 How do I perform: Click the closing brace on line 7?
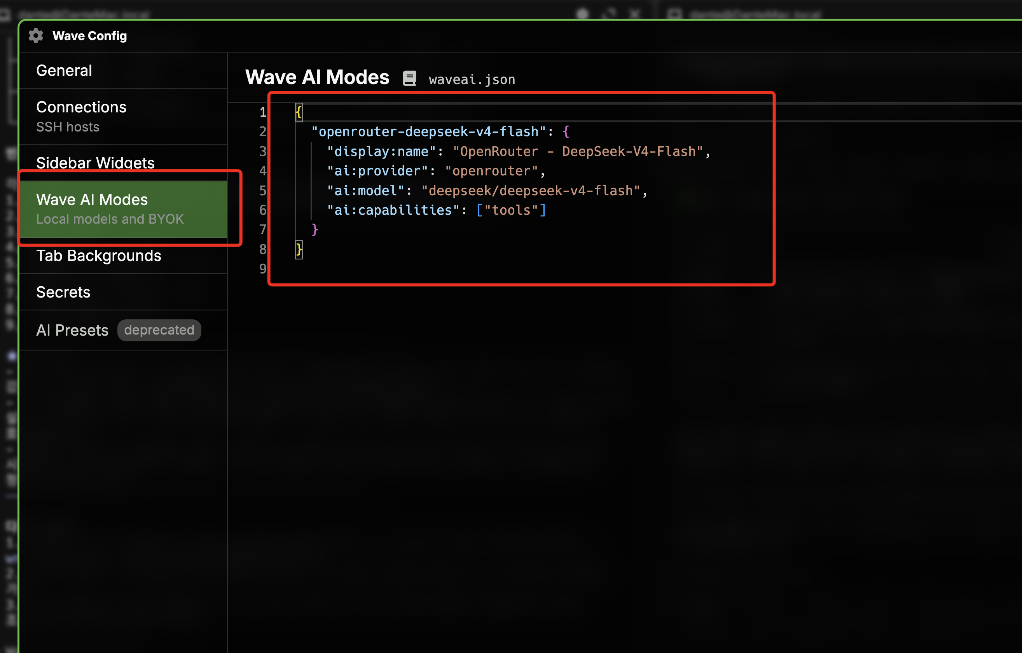[x=314, y=230]
